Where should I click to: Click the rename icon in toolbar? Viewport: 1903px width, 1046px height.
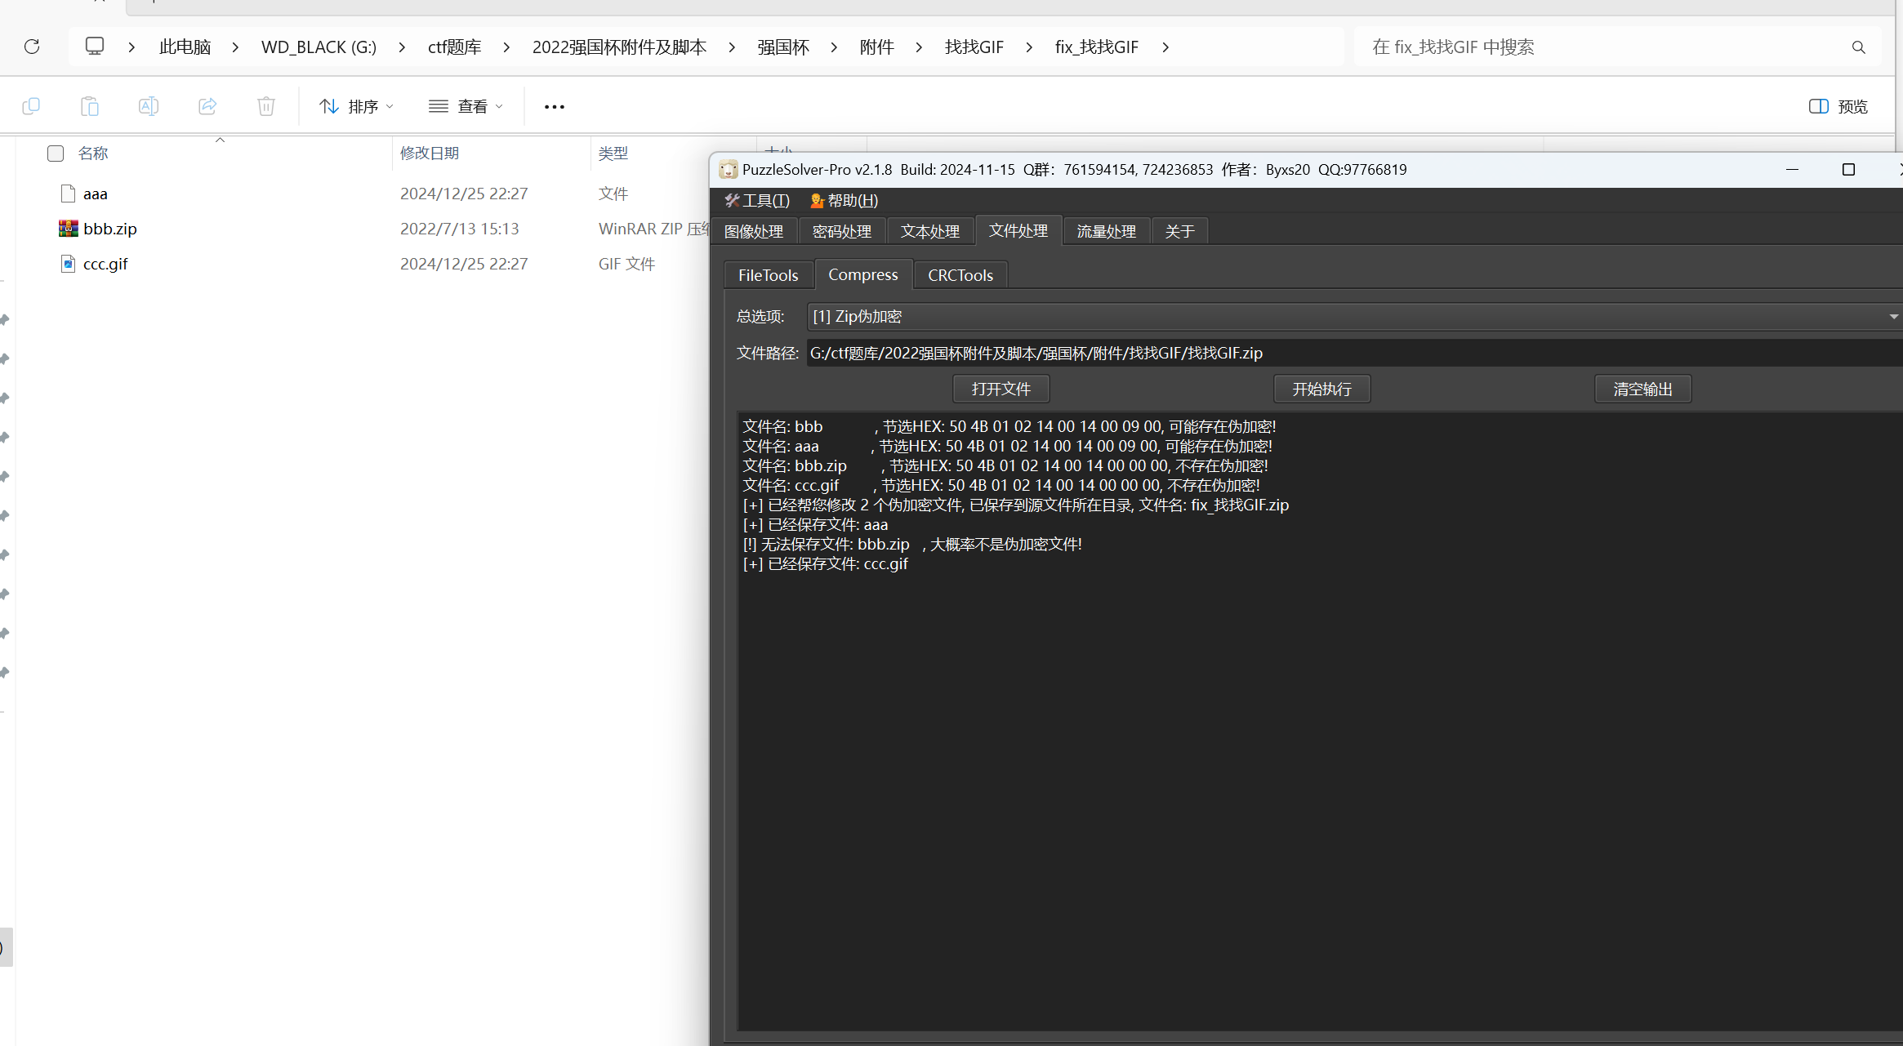coord(149,106)
